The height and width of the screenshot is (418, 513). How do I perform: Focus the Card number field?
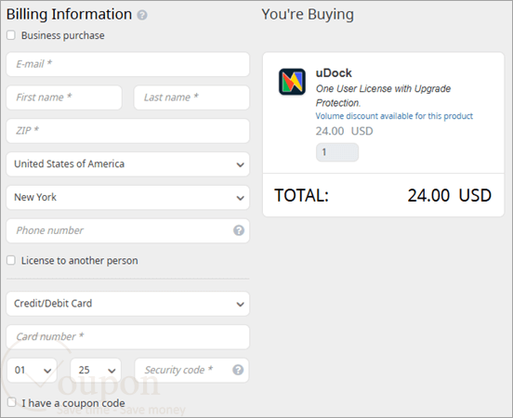[128, 337]
